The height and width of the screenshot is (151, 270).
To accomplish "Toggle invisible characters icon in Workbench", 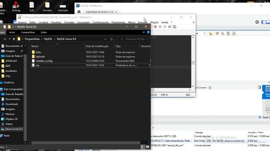I will [228, 34].
